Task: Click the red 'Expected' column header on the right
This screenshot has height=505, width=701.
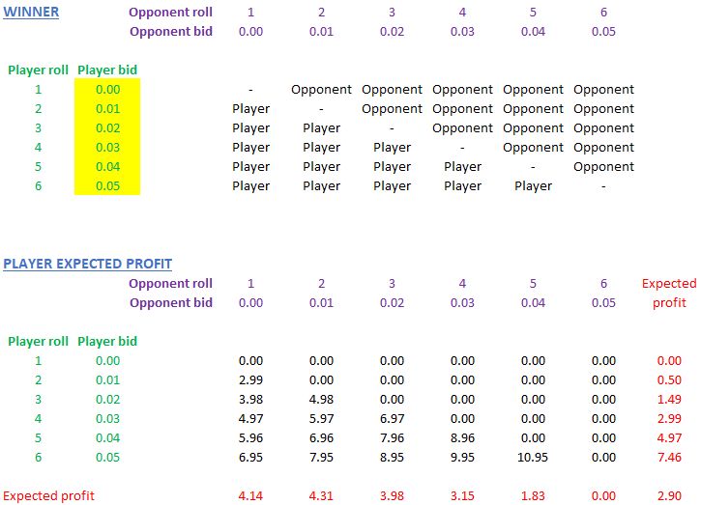Action: pyautogui.click(x=669, y=284)
